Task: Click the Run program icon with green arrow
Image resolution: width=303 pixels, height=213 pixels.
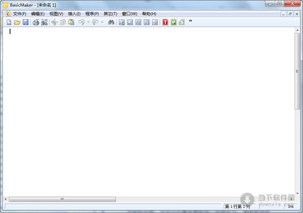Action: (122, 22)
